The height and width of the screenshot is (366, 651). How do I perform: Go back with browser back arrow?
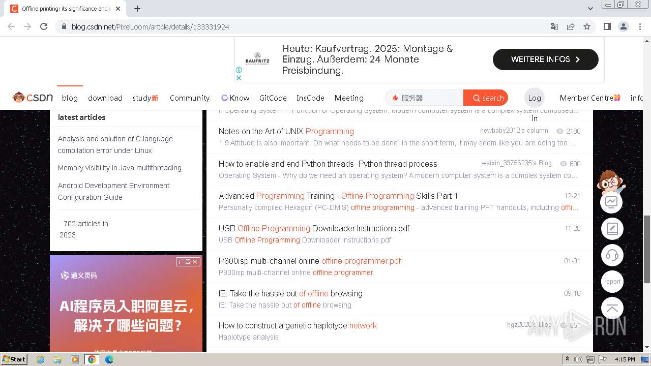[11, 26]
